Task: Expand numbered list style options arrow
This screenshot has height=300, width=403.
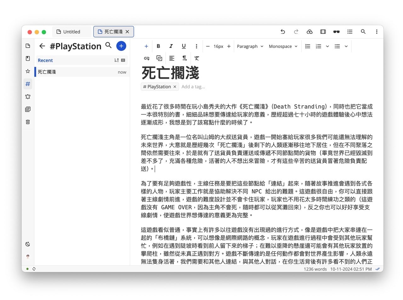Action: tap(327, 46)
